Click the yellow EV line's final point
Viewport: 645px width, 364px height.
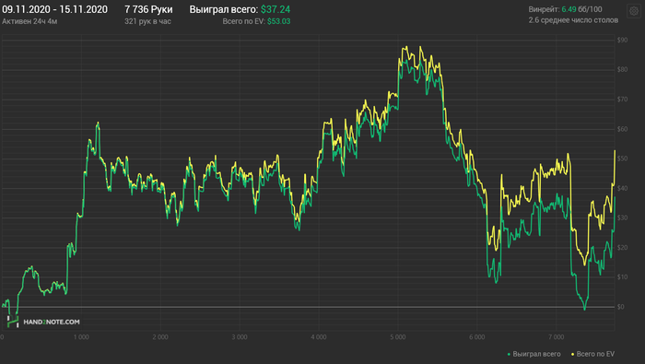pyautogui.click(x=615, y=150)
